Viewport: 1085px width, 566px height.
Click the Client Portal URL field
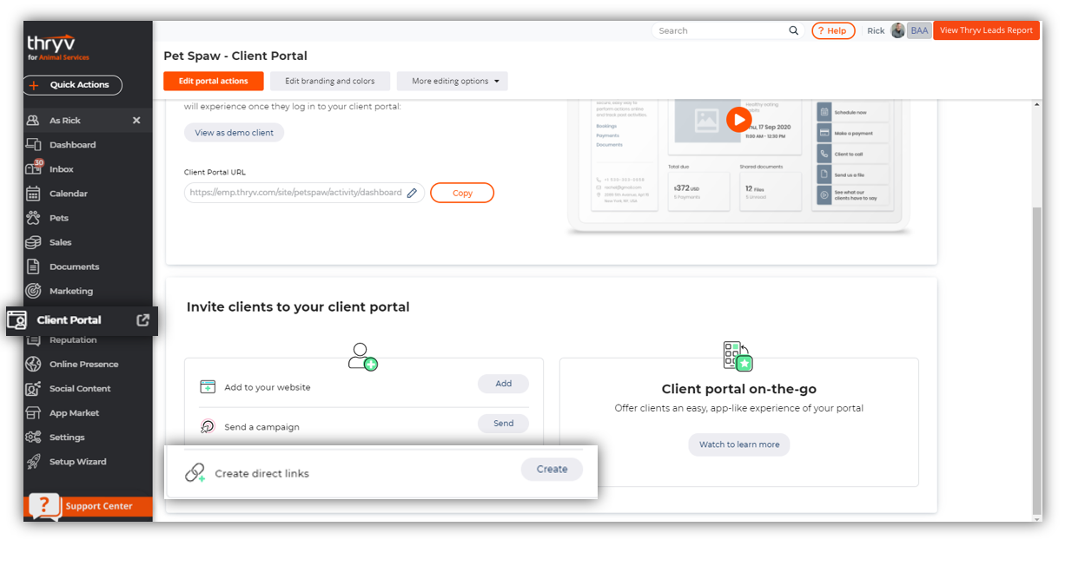click(304, 193)
